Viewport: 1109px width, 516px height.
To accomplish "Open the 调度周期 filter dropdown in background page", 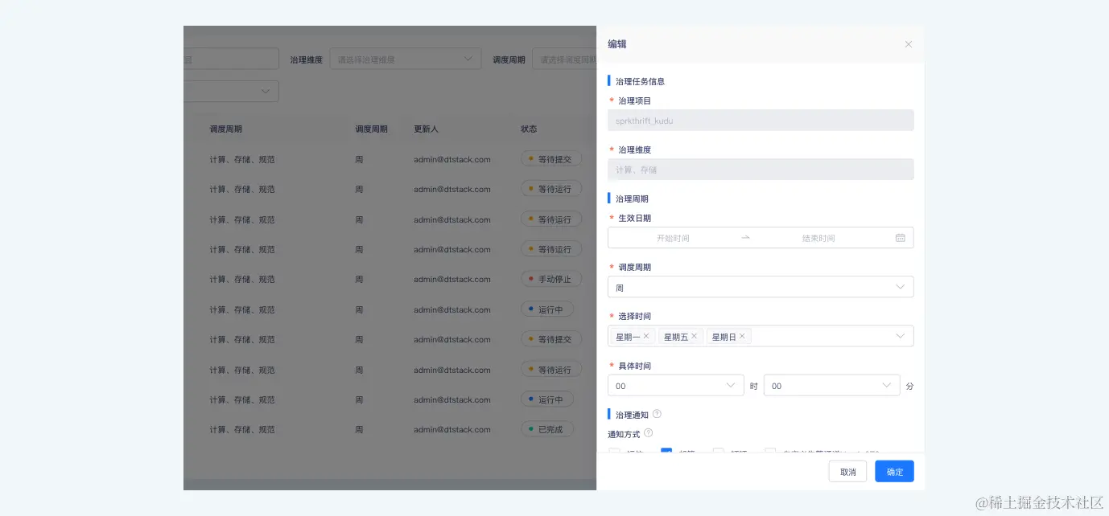I will pyautogui.click(x=564, y=59).
